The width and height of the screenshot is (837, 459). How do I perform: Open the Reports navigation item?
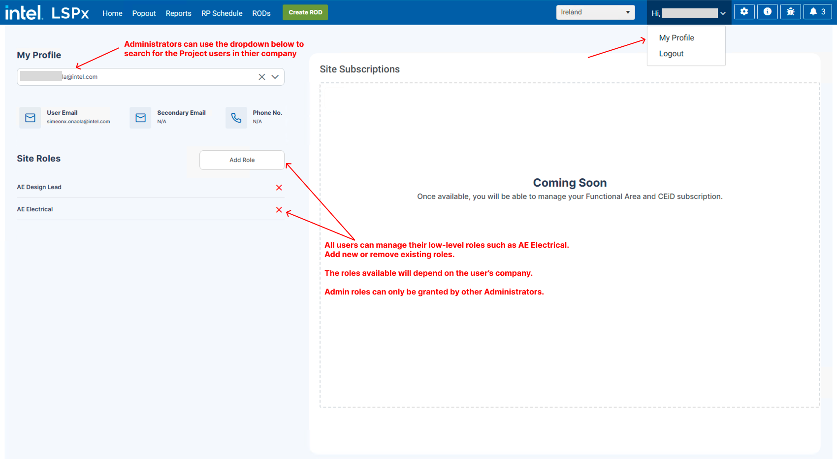(x=178, y=13)
